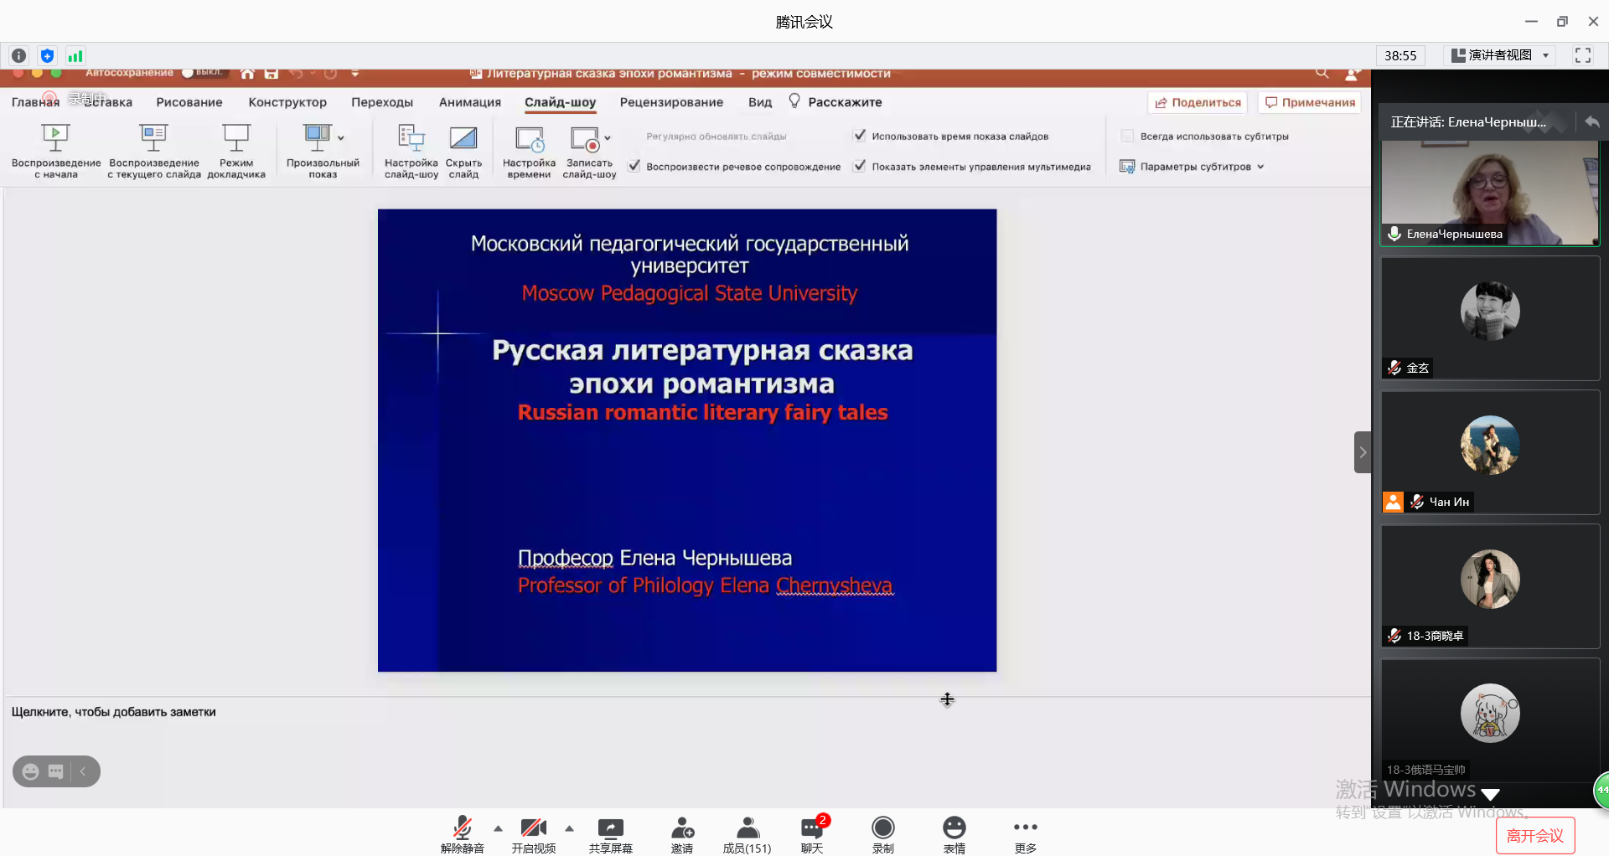This screenshot has width=1609, height=856.
Task: Expand microphone audio options arrow
Action: (499, 828)
